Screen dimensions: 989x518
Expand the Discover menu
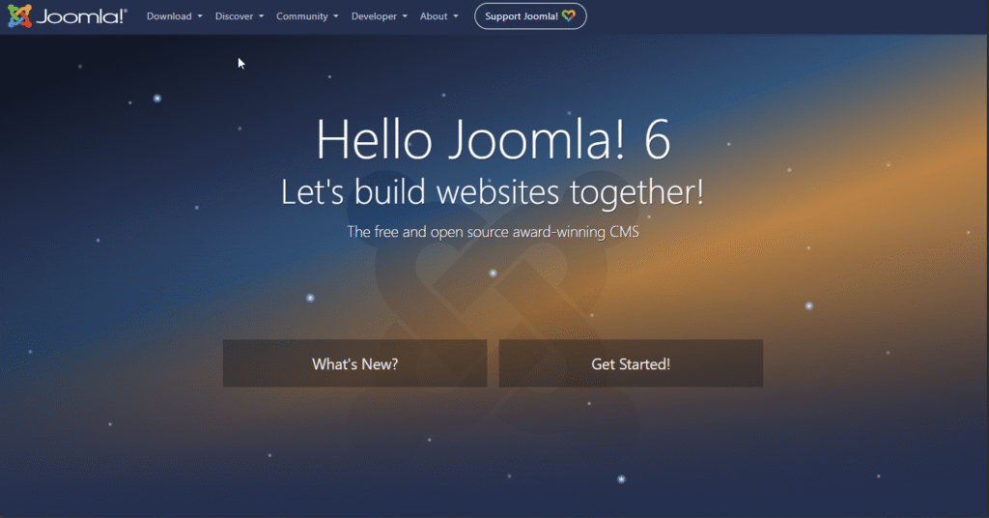(x=240, y=16)
